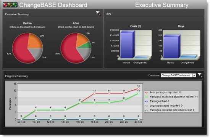Drill down on the Before pie chart
Image resolution: width=210 pixels, height=138 pixels.
tap(27, 48)
